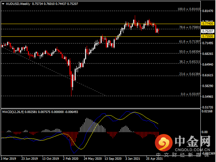The image size is (216, 162).
Task: Click the upper yellow horizontal line
Action: [x=101, y=24]
